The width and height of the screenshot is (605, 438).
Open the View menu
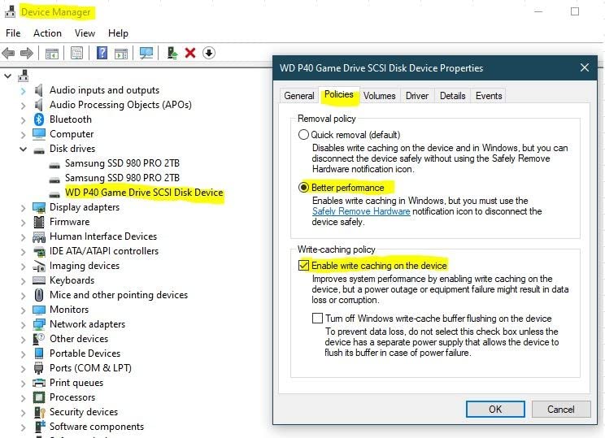point(85,33)
